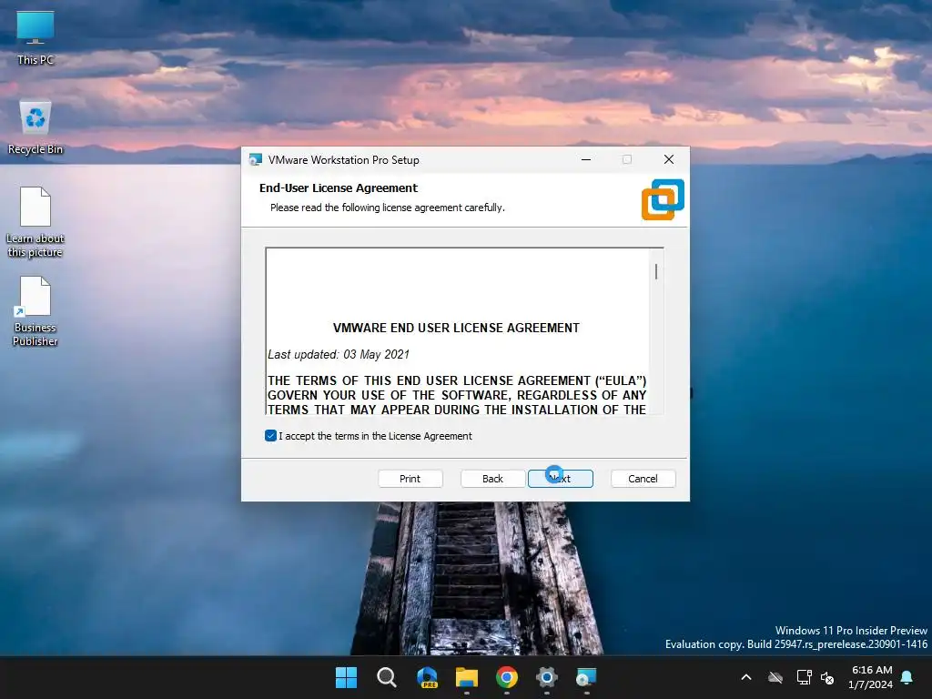
Task: Open File Explorer from taskbar
Action: (467, 677)
